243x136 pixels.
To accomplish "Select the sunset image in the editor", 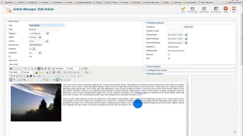I will coord(36,102).
